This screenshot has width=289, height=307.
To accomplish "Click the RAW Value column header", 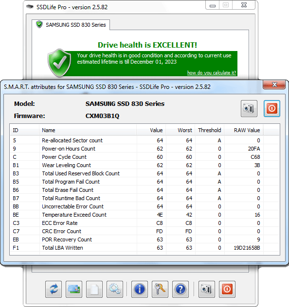I will click(244, 130).
